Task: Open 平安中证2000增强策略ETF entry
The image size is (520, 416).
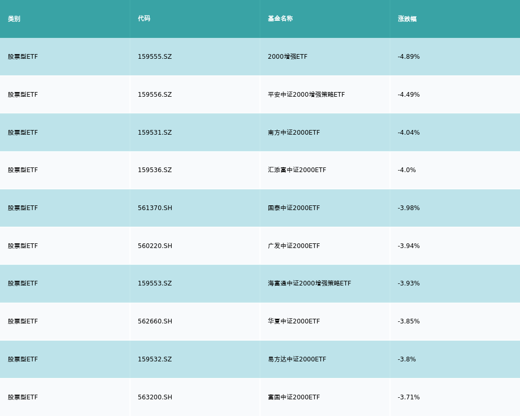Action: point(306,95)
